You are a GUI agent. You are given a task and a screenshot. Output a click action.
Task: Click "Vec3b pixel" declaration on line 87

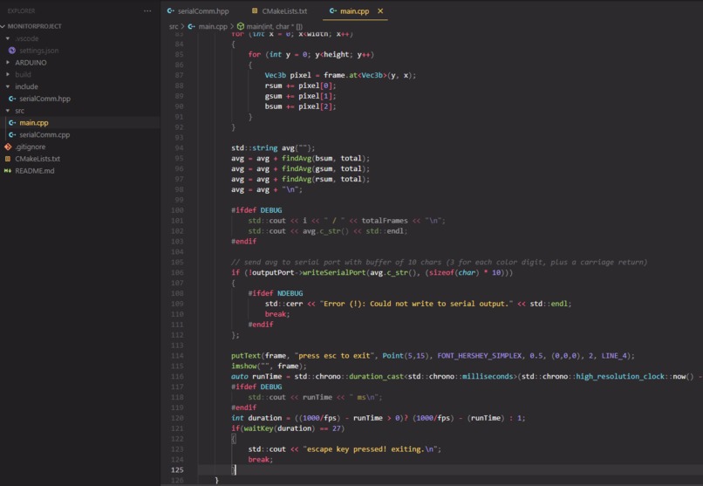[288, 75]
